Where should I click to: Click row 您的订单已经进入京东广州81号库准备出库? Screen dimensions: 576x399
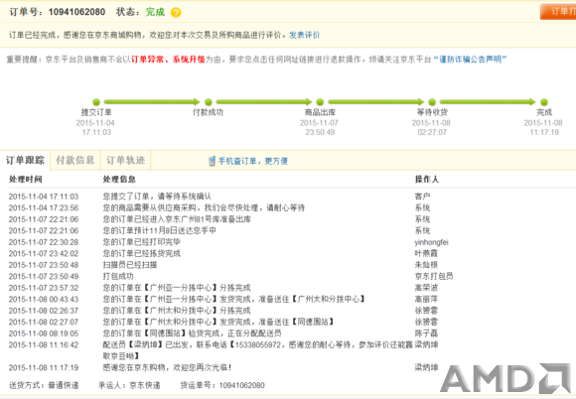[x=177, y=219]
